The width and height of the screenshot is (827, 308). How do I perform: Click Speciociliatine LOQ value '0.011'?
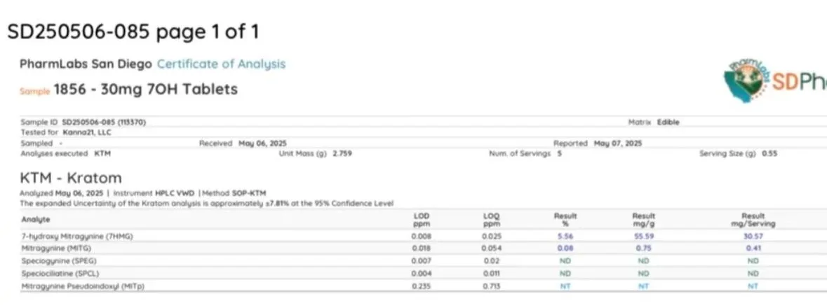(x=492, y=273)
